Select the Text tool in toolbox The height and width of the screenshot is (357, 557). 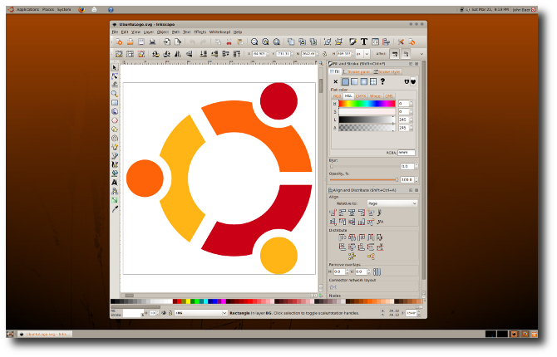tap(115, 182)
